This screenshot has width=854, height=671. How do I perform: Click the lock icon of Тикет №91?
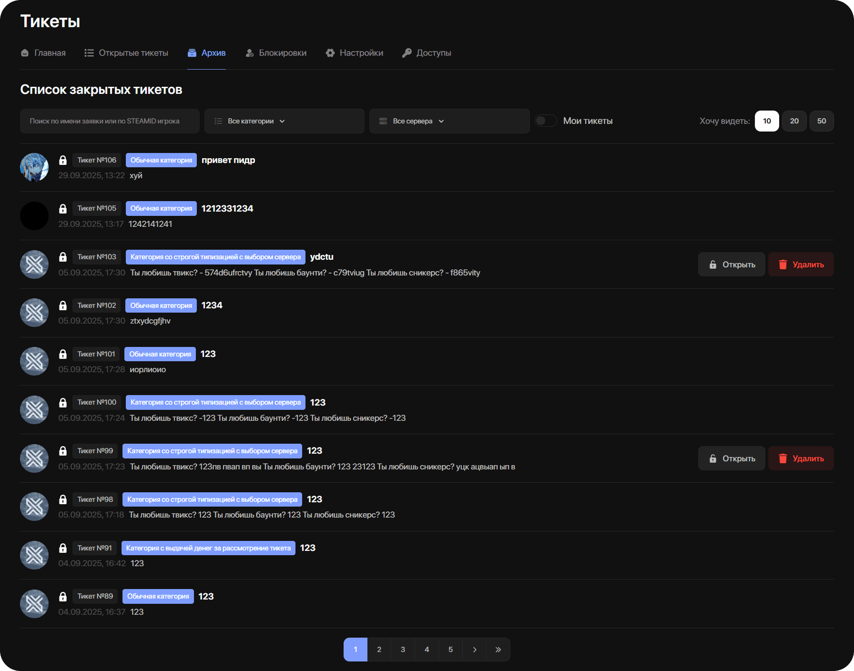(63, 548)
